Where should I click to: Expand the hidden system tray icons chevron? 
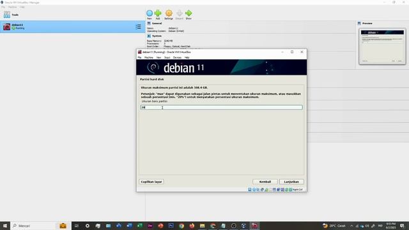(x=351, y=226)
